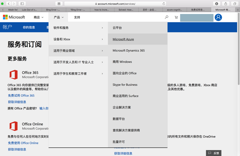Image resolution: width=240 pixels, height=156 pixels.
Task: Click the 免费试用 Office 365 link
Action: click(x=21, y=96)
